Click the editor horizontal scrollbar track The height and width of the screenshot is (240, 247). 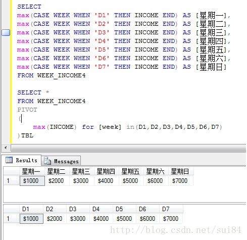pos(128,148)
